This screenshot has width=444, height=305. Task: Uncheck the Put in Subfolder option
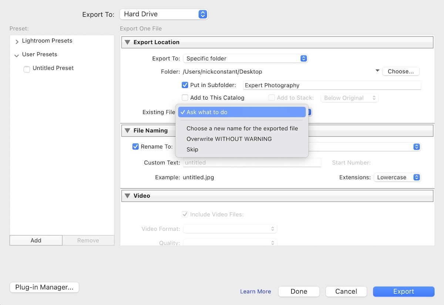(x=185, y=85)
